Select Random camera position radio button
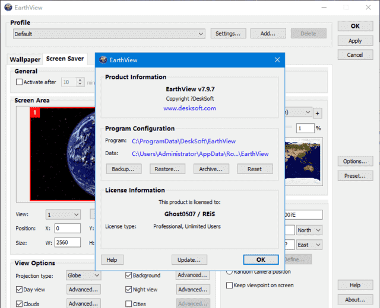The width and height of the screenshot is (380, 308). [229, 272]
